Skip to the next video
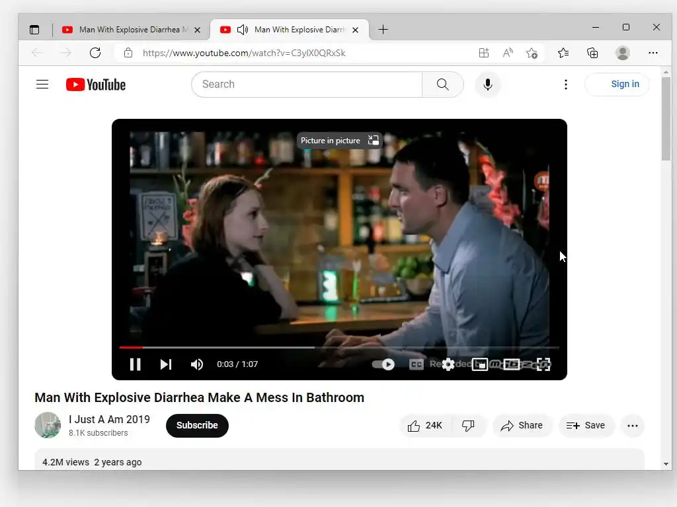This screenshot has height=507, width=677. pyautogui.click(x=166, y=364)
